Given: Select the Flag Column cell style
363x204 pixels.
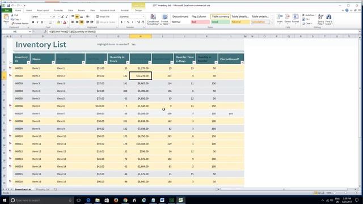Looking at the screenshot, I should tap(200, 16).
